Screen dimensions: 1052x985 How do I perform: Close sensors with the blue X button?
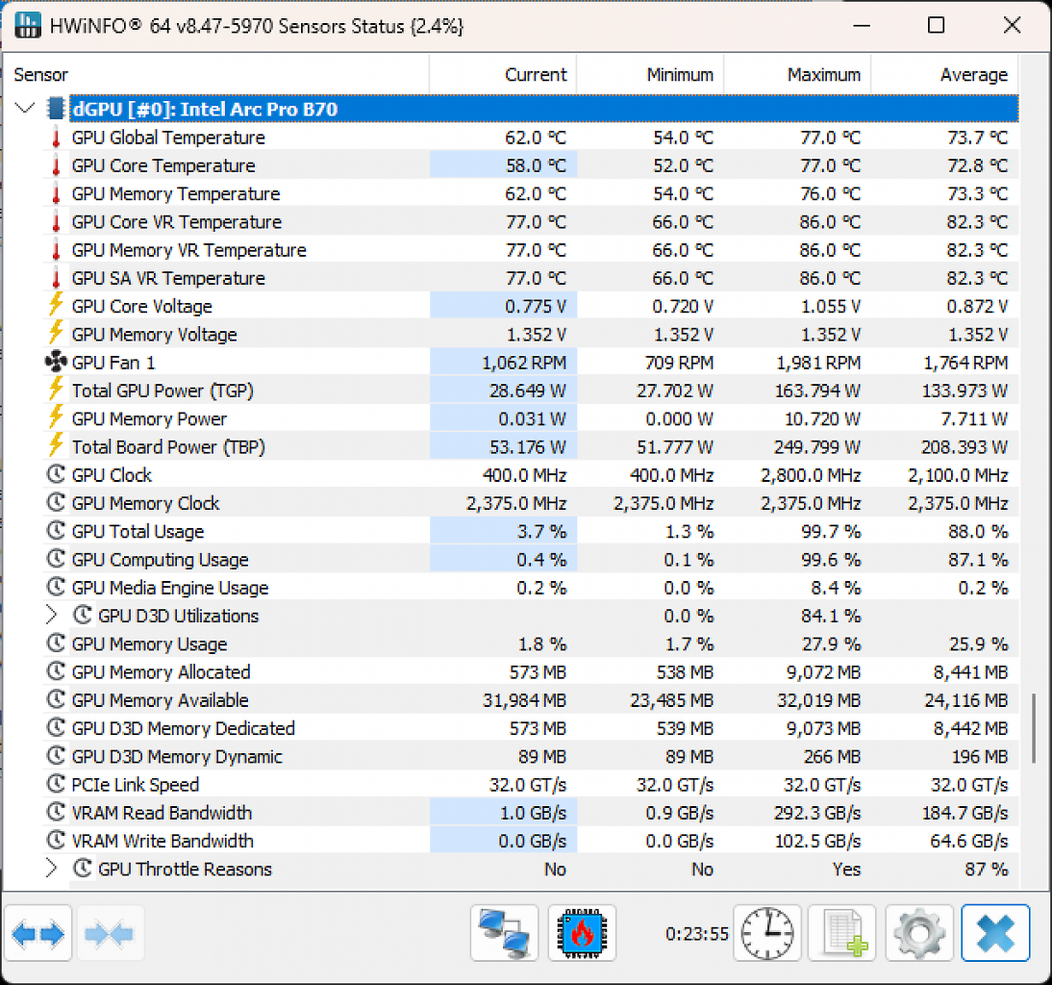click(x=995, y=933)
